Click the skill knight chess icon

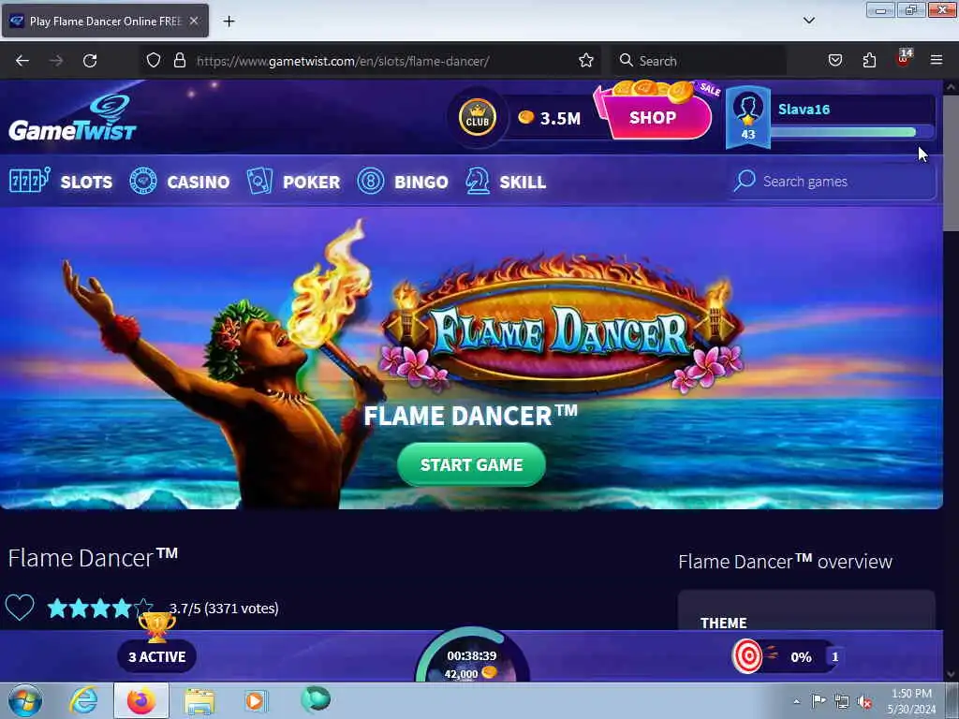point(477,182)
